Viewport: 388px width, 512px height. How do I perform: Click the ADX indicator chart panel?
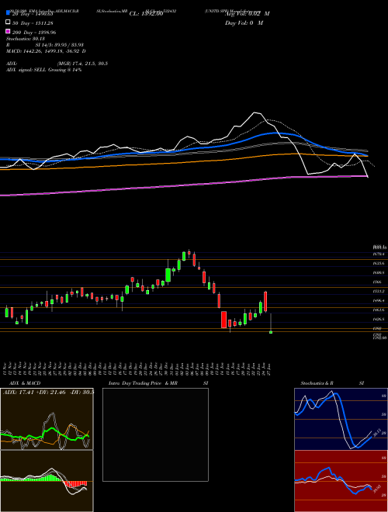(47, 419)
